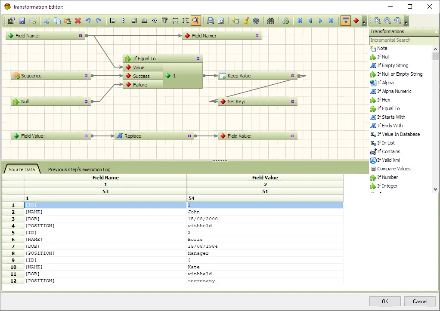
Task: Click the Cut scissors icon
Action: (x=47, y=21)
